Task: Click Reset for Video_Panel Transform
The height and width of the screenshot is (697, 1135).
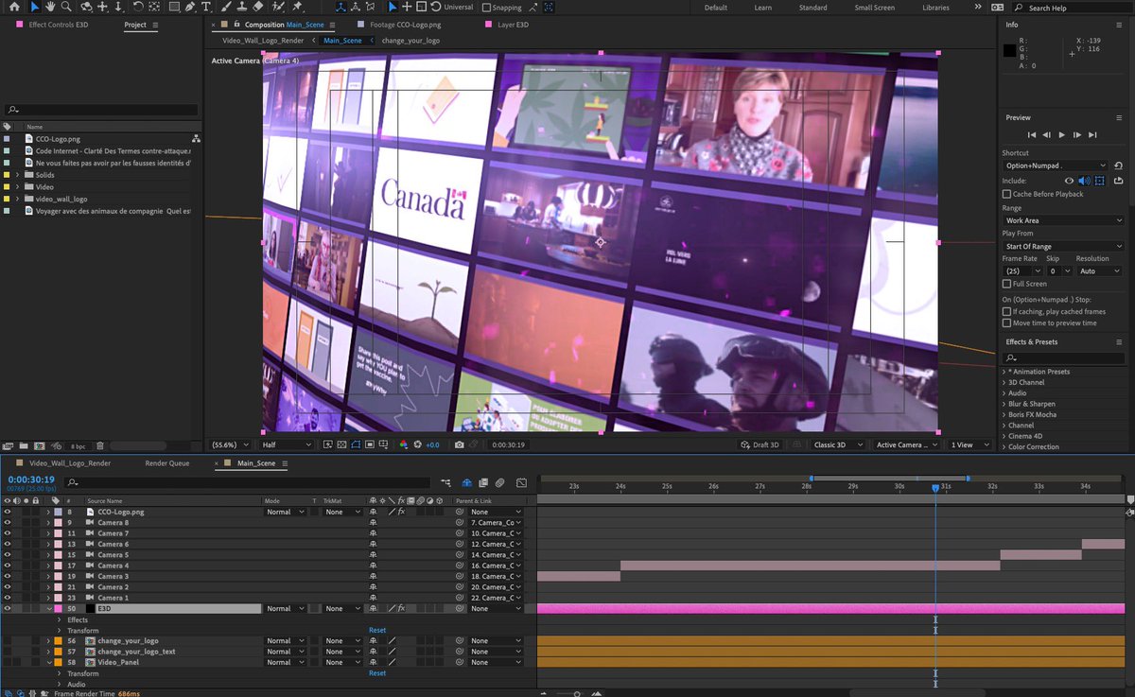Action: click(x=377, y=673)
